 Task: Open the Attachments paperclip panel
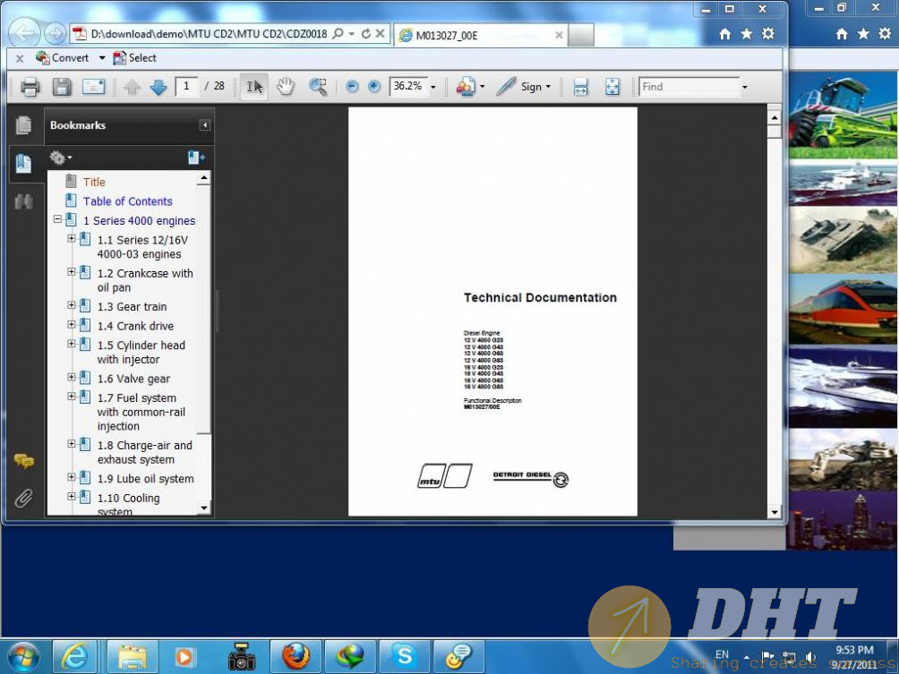pyautogui.click(x=23, y=499)
